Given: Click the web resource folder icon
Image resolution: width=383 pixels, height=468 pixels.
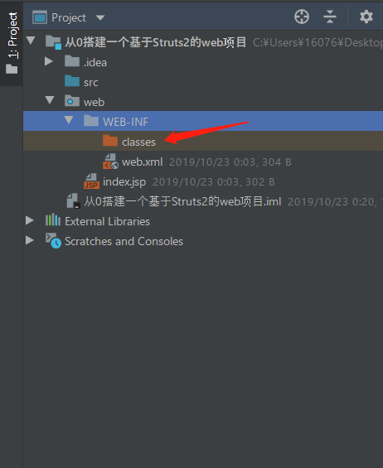Looking at the screenshot, I should click(x=72, y=101).
